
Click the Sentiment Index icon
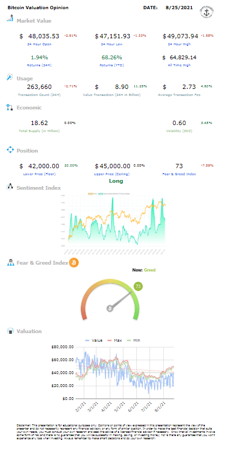coord(10,187)
